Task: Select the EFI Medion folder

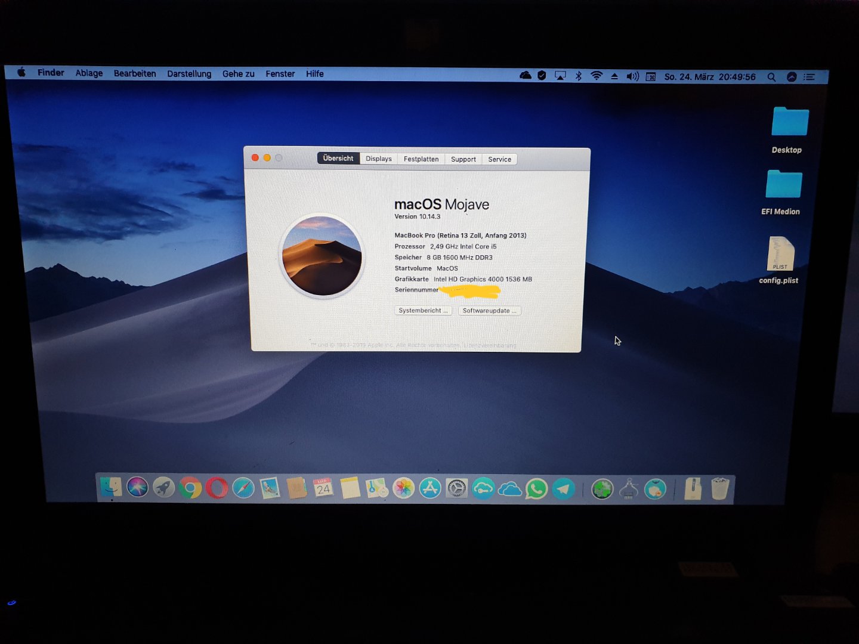Action: click(782, 193)
